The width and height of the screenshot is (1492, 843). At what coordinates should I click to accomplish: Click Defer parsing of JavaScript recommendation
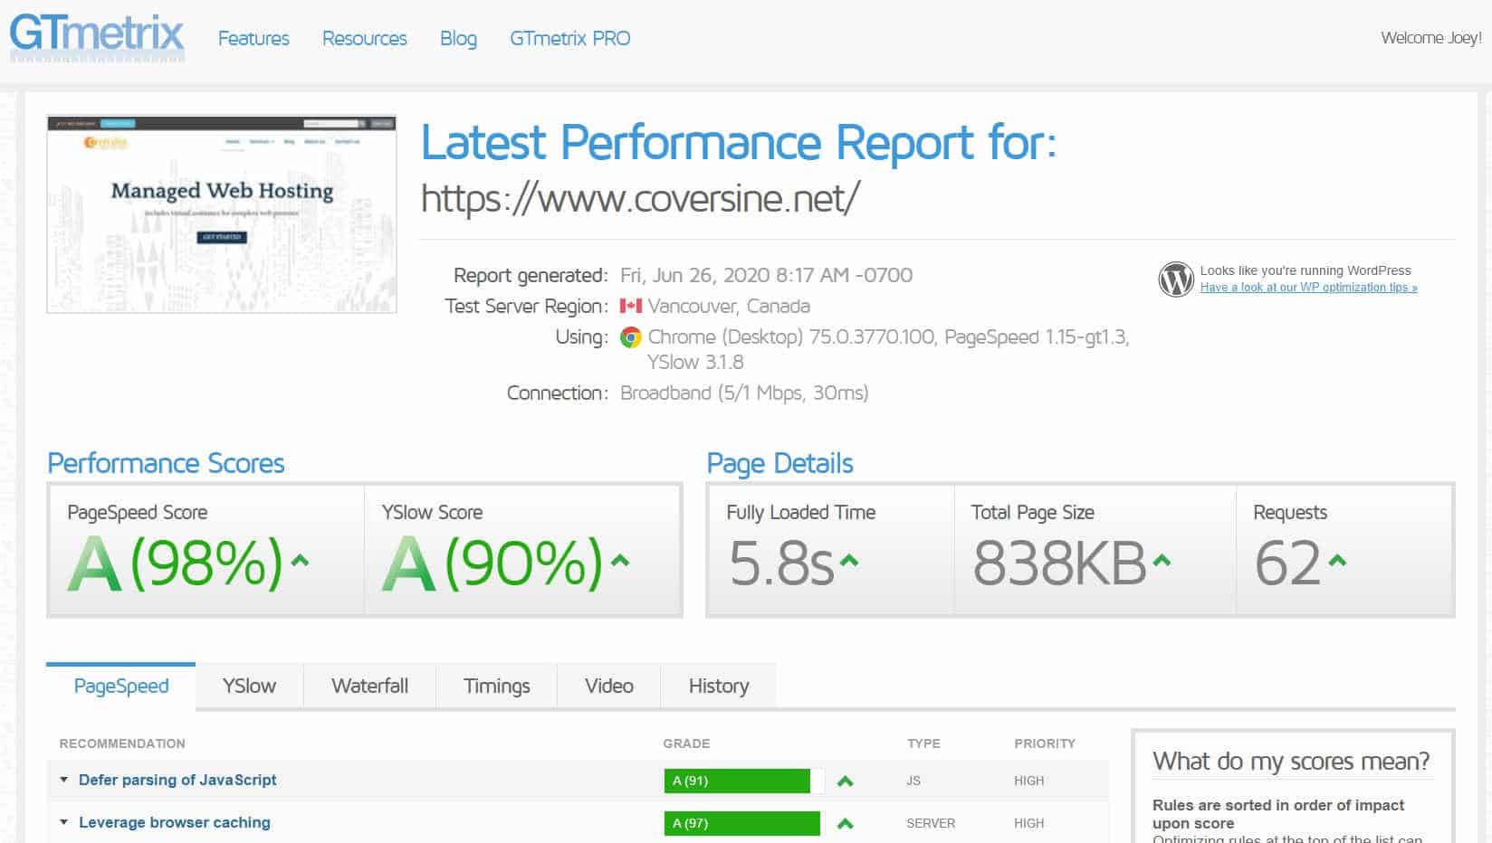click(x=177, y=780)
